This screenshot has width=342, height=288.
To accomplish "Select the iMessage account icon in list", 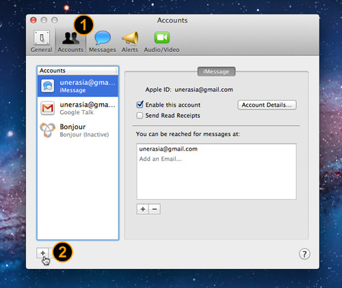I will coord(48,86).
